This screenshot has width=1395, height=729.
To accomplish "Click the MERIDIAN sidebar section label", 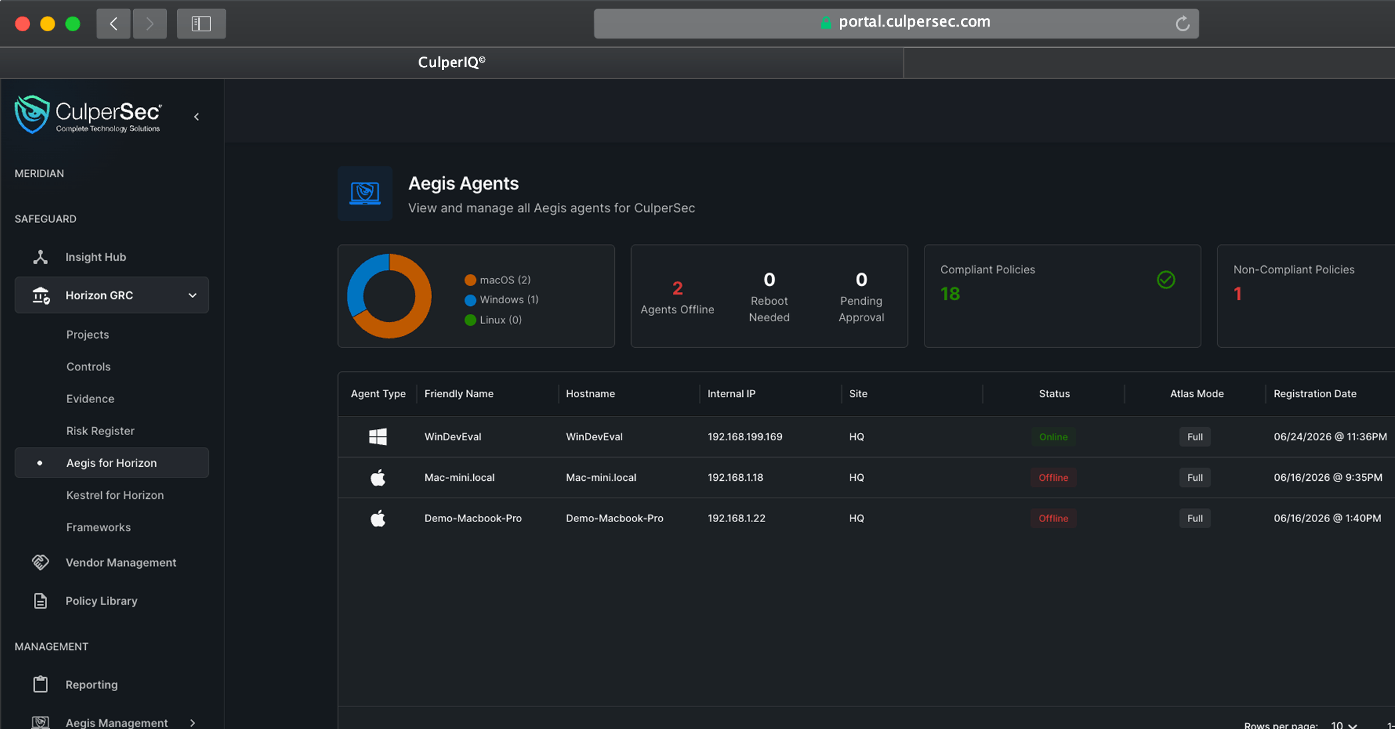I will point(39,174).
